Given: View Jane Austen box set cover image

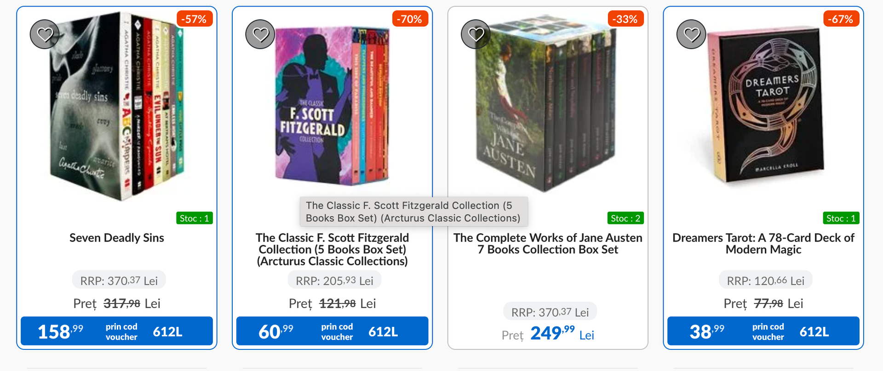Looking at the screenshot, I should 547,106.
